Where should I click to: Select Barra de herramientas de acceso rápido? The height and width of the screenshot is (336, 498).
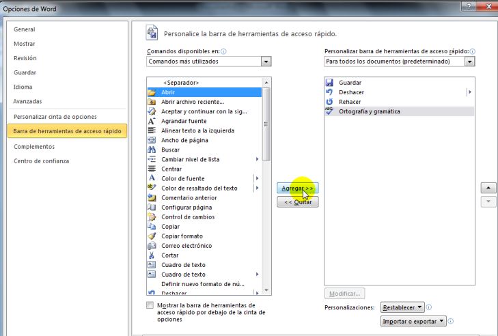(68, 131)
